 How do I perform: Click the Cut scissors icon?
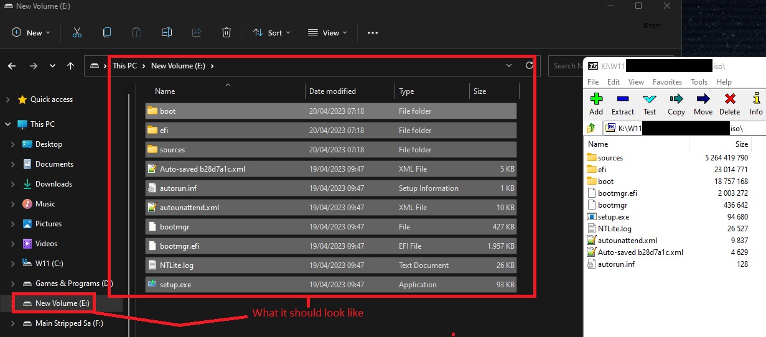[x=77, y=32]
